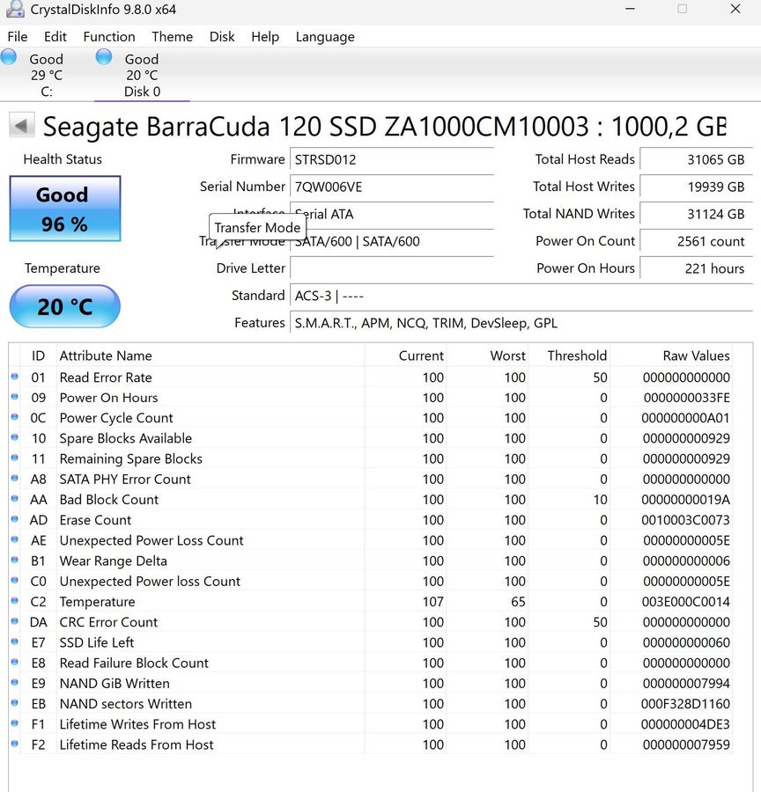Select the C0 Unexpected Power loss Count row
The image size is (761, 792).
[x=371, y=582]
